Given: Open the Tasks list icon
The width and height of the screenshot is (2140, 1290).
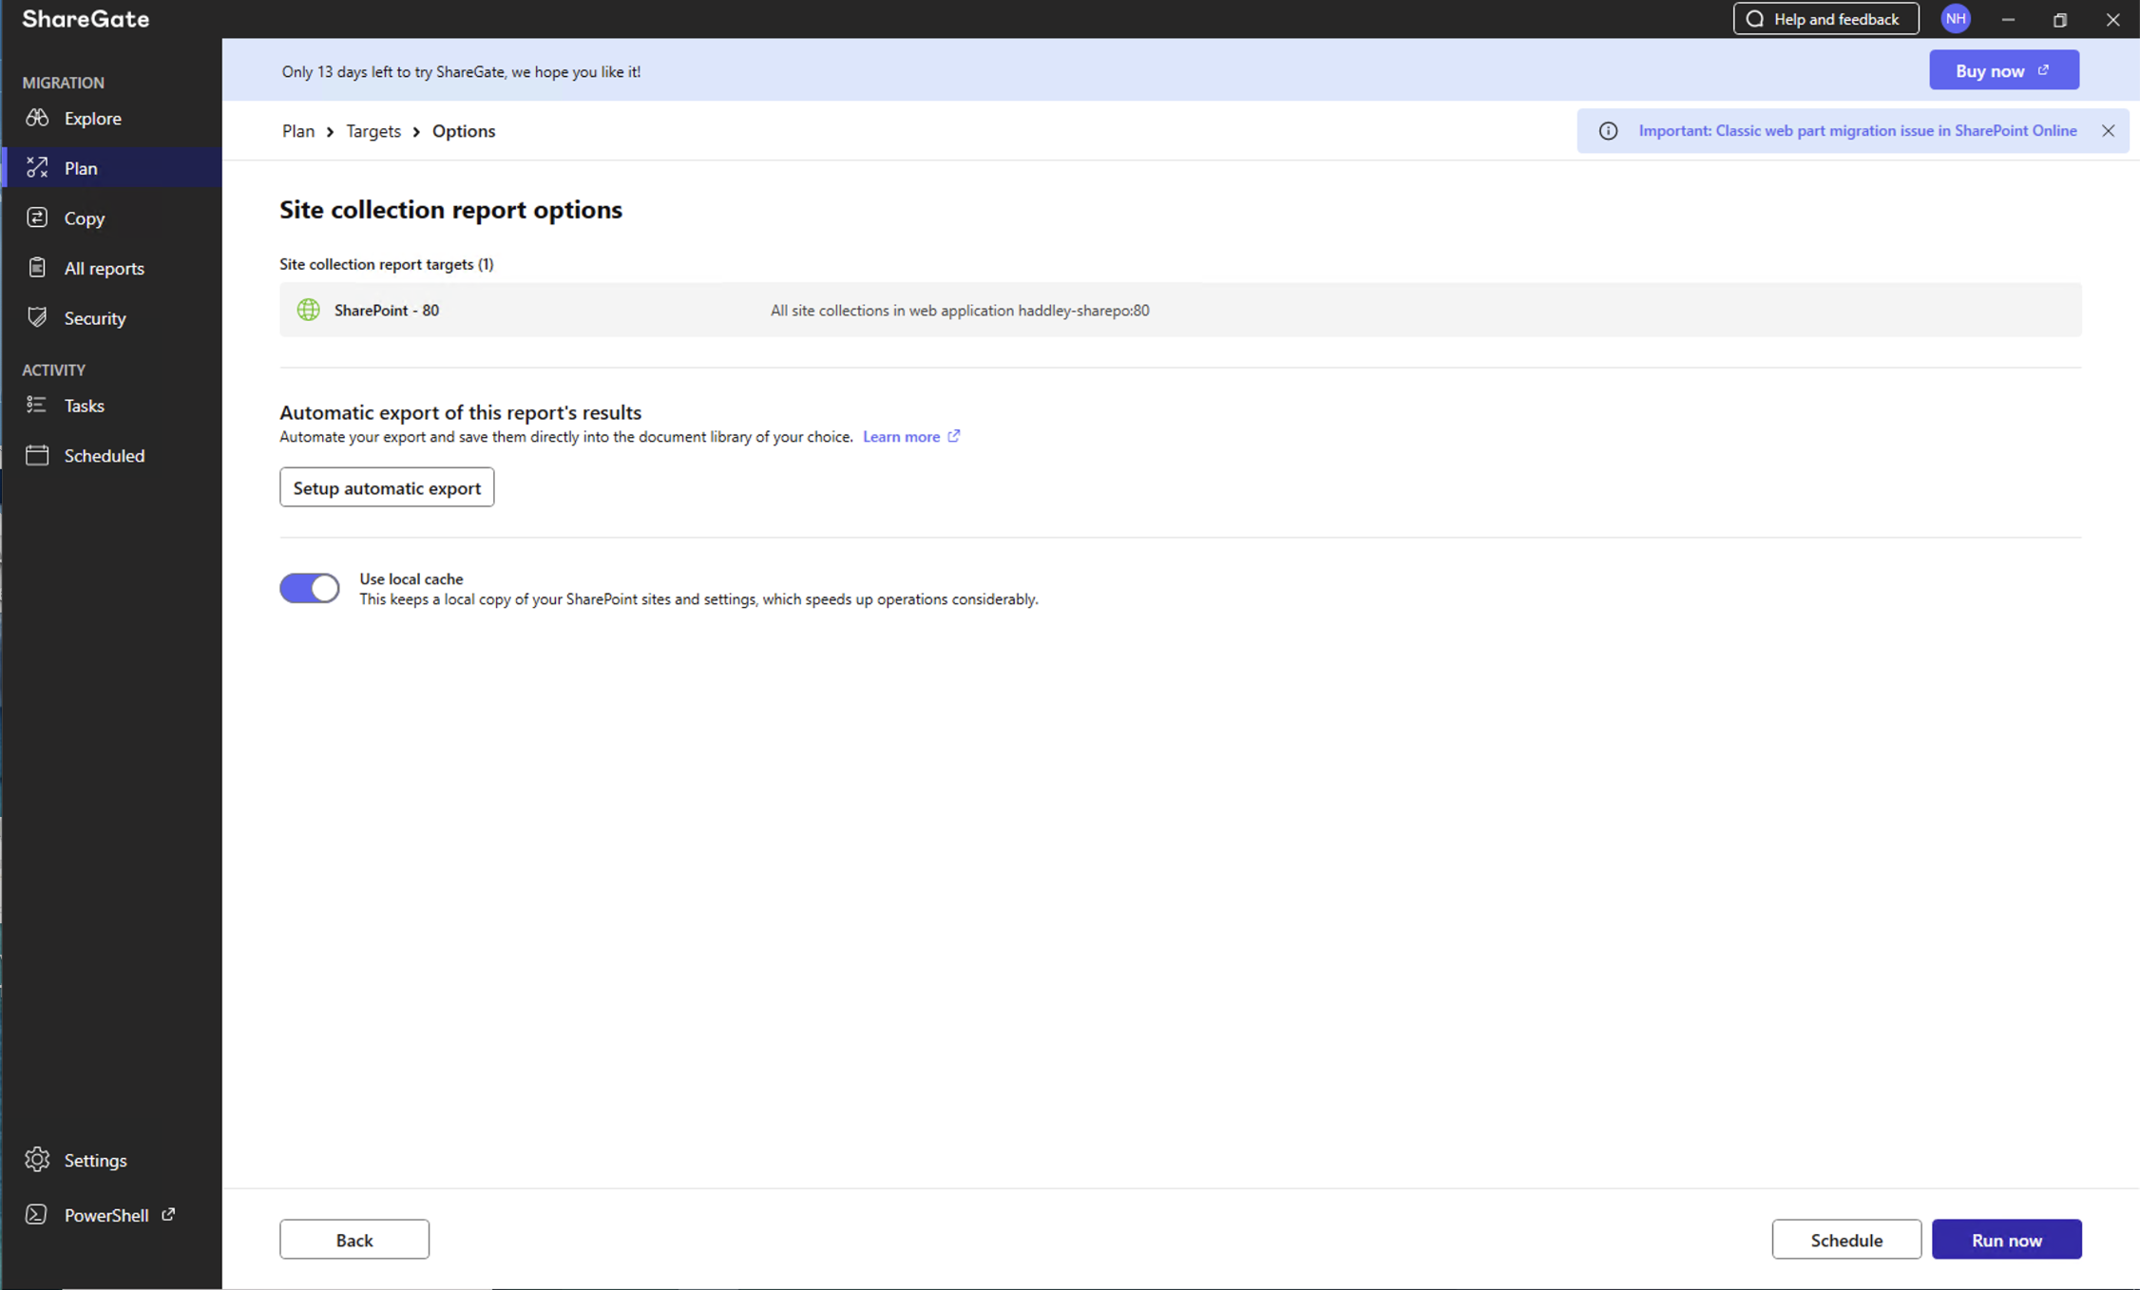Looking at the screenshot, I should tap(37, 406).
